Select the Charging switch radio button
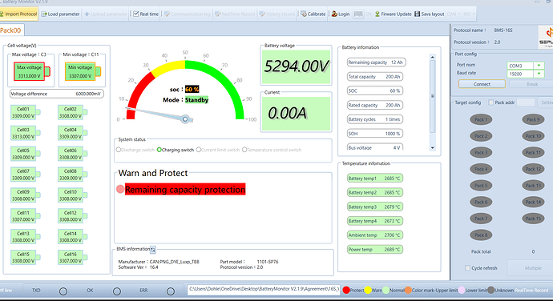 point(159,150)
